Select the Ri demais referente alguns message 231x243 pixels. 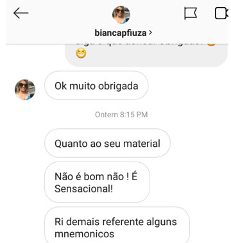(117, 226)
